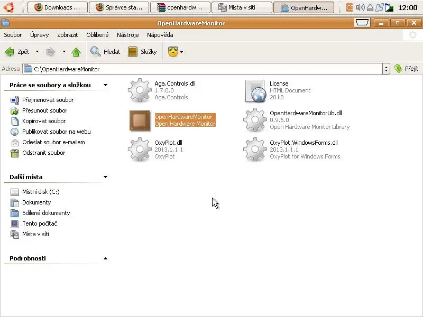Click the local disk drive icon
This screenshot has height=317, width=423.
pos(15,192)
